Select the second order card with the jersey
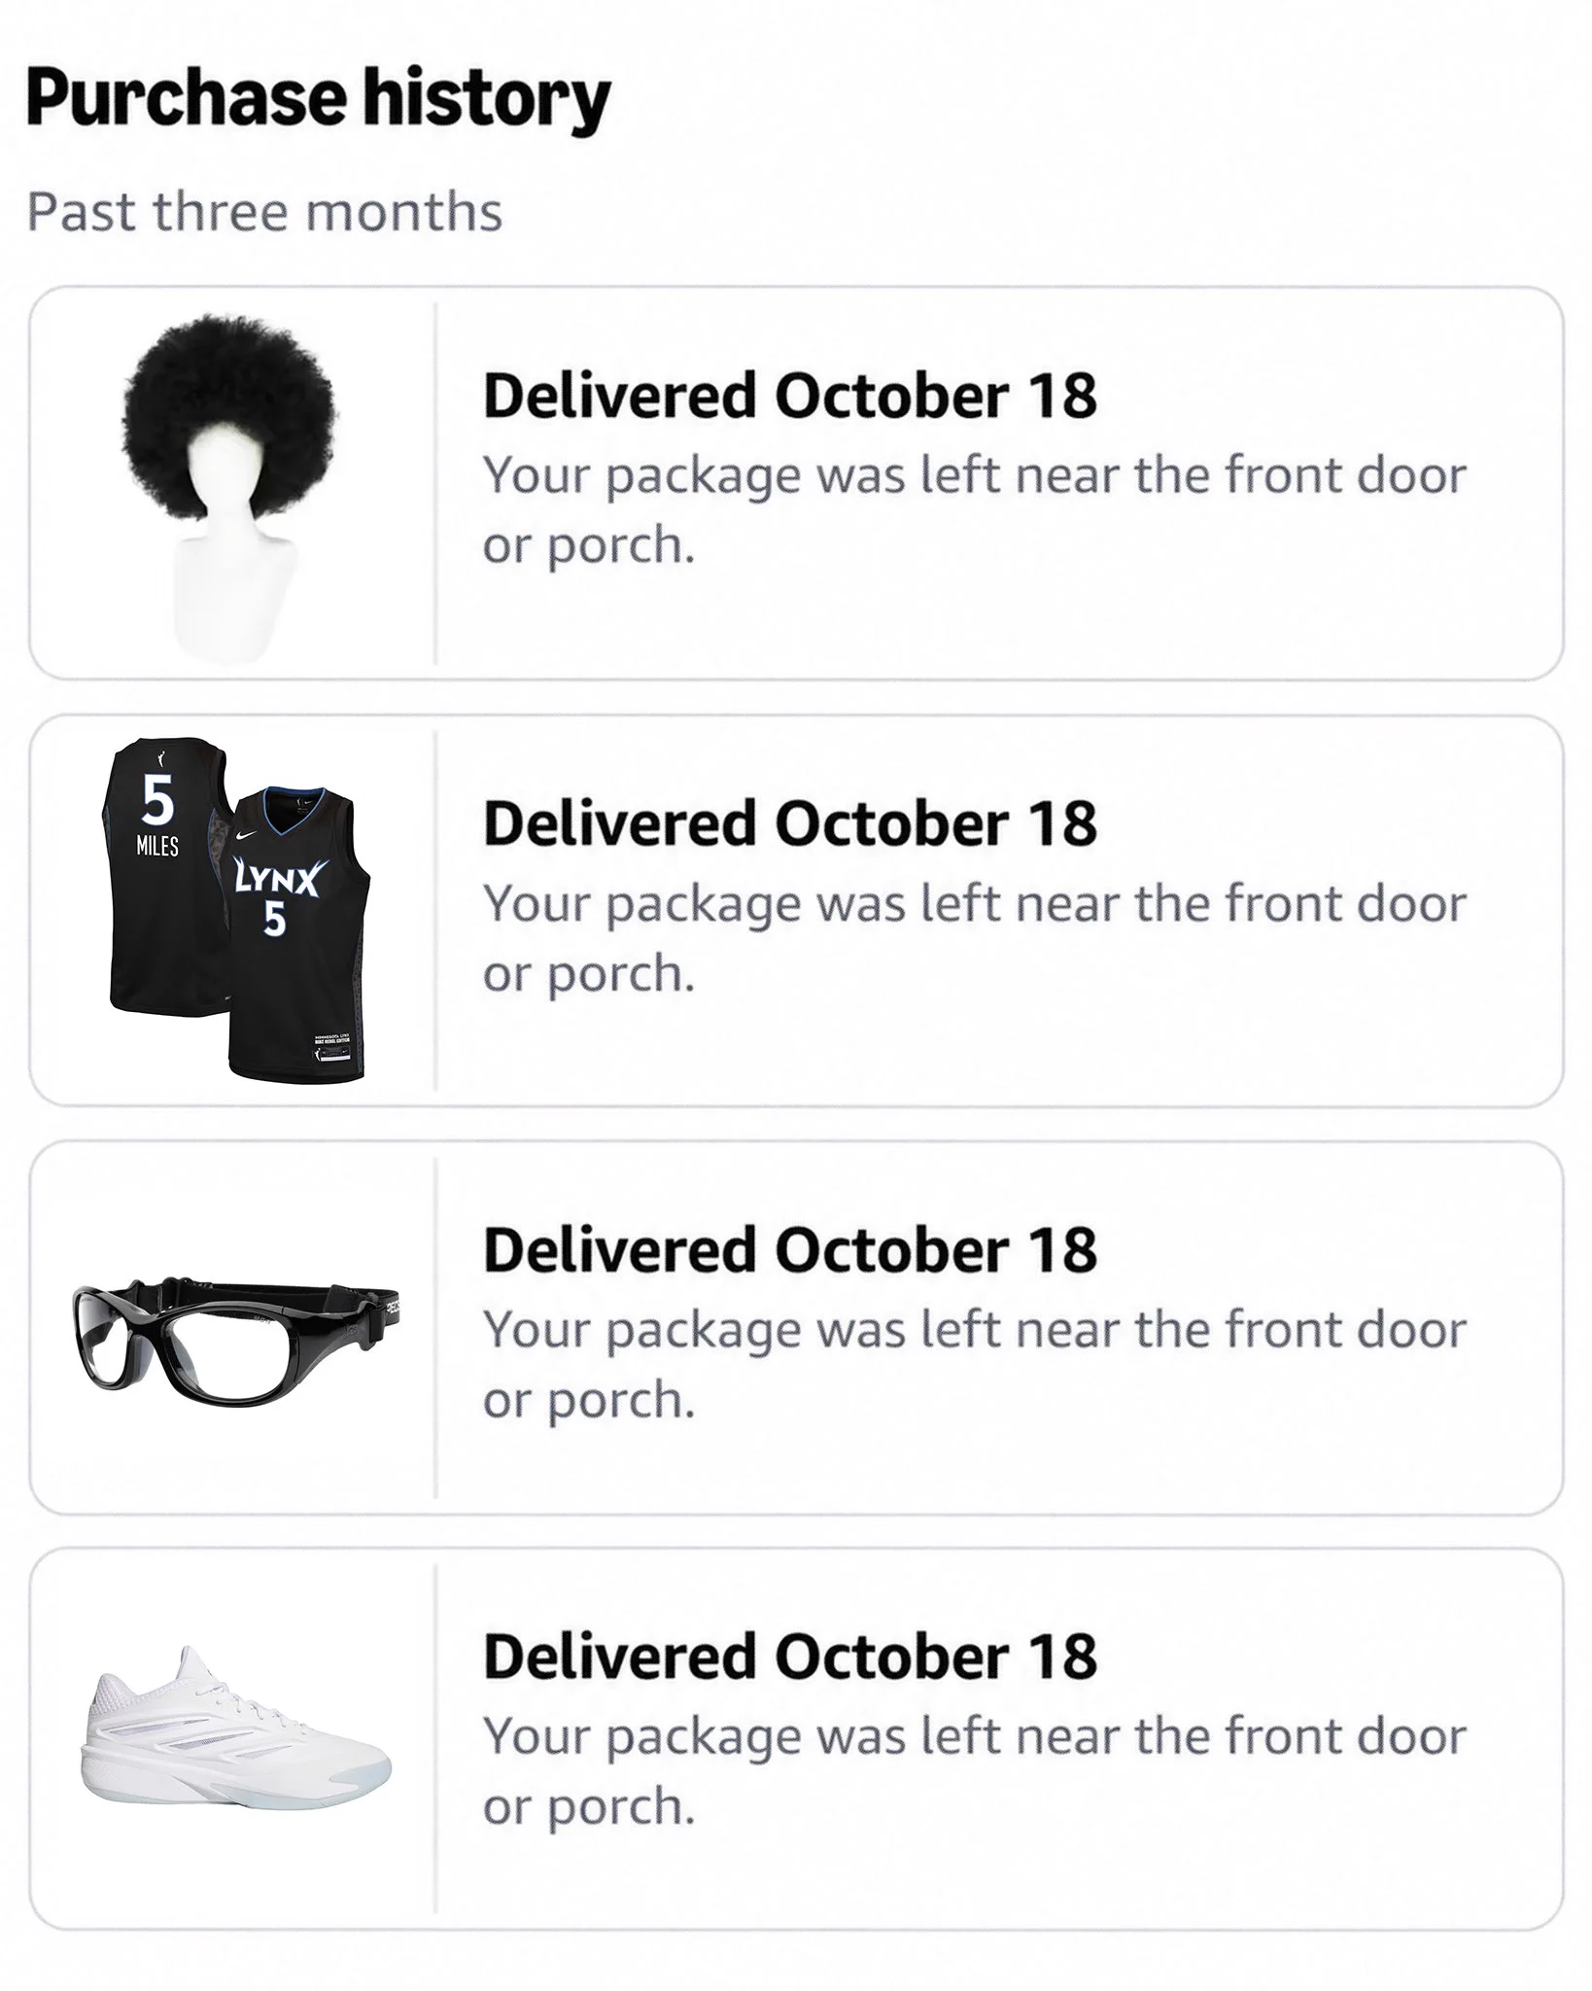The height and width of the screenshot is (1991, 1592). click(796, 911)
